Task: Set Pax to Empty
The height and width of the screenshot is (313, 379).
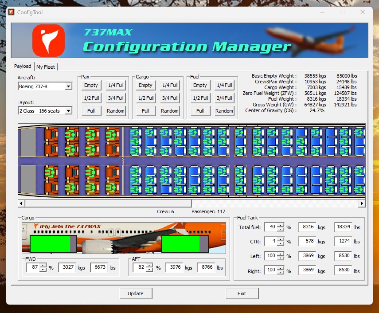Action: coord(91,85)
